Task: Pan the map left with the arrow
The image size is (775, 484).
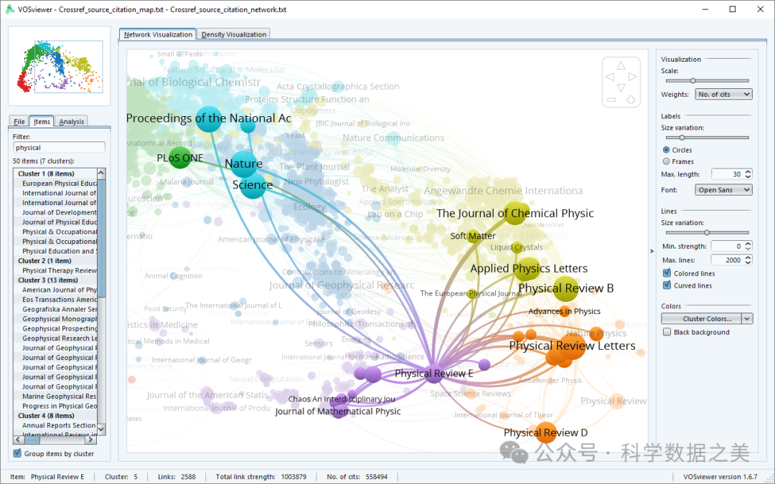Action: click(610, 77)
